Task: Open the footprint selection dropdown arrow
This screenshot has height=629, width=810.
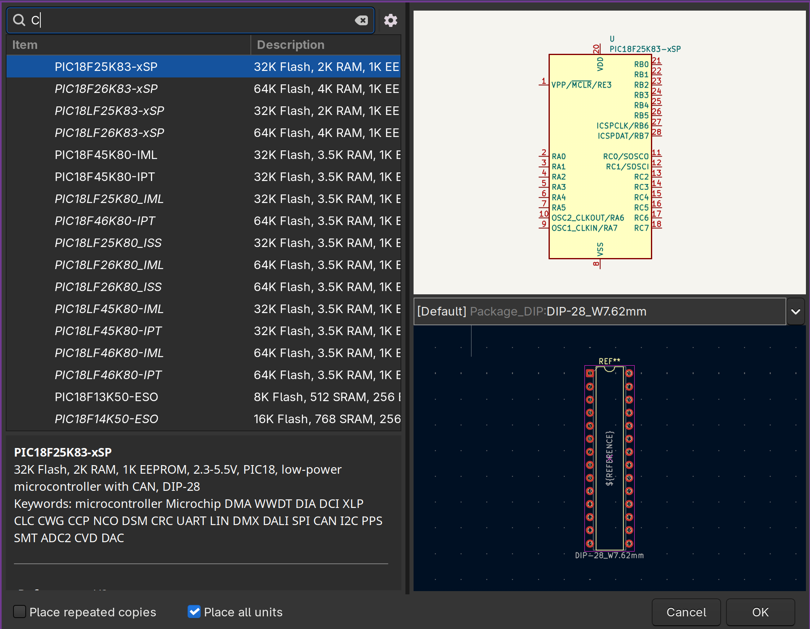Action: 796,311
